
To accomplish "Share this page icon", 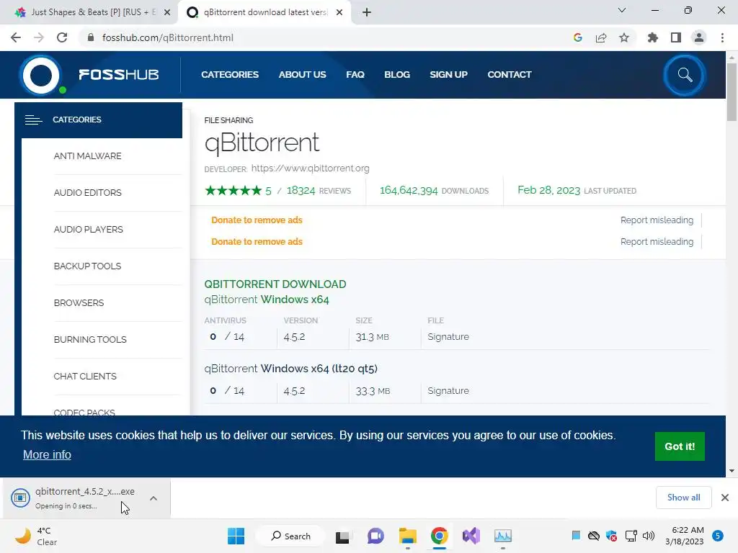I will 600,37.
